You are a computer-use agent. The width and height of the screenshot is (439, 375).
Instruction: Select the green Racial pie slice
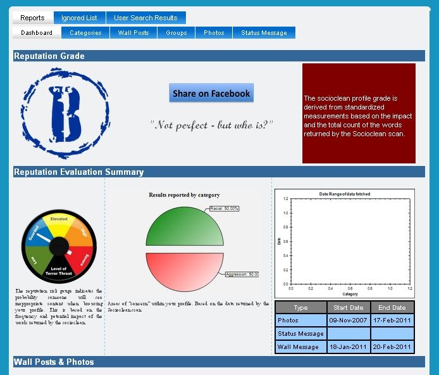pos(184,228)
